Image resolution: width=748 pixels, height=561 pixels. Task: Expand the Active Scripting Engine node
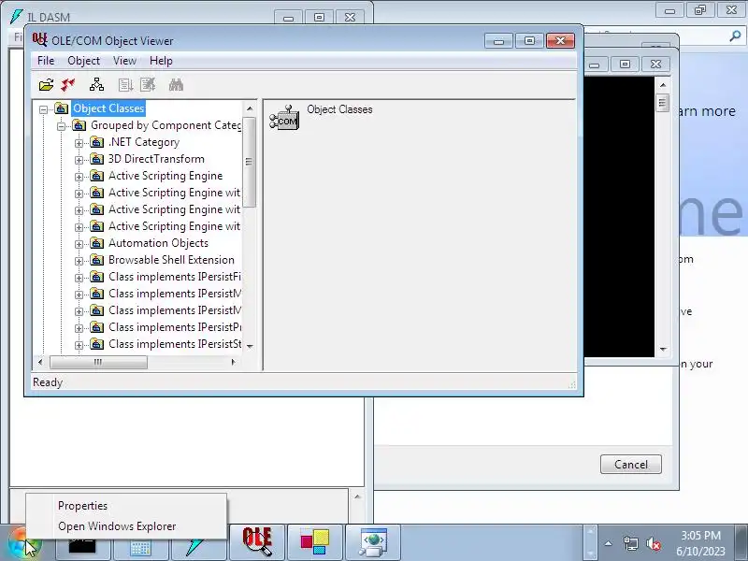point(79,177)
